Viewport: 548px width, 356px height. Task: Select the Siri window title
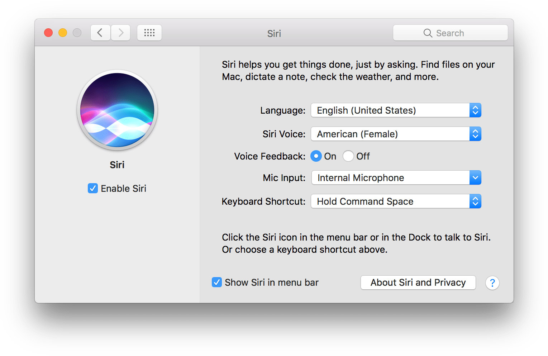[274, 33]
